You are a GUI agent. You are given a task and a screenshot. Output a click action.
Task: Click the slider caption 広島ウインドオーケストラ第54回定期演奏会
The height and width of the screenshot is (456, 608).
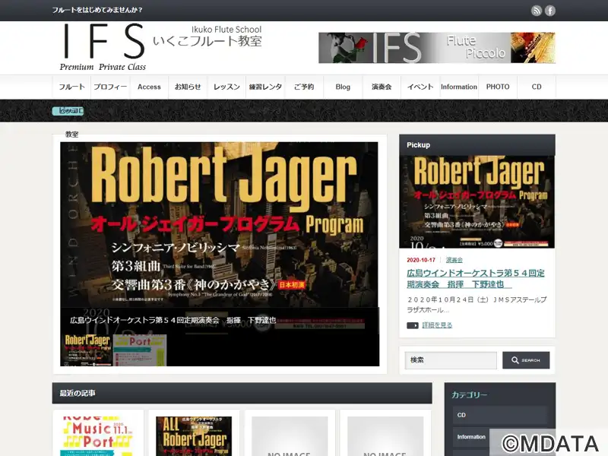(173, 320)
